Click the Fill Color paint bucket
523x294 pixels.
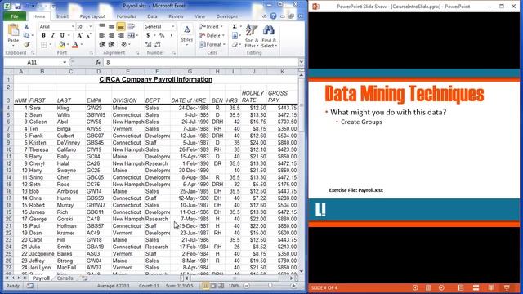(62, 44)
